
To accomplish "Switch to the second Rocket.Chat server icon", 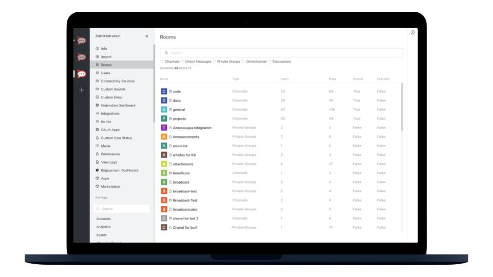I will coord(82,57).
